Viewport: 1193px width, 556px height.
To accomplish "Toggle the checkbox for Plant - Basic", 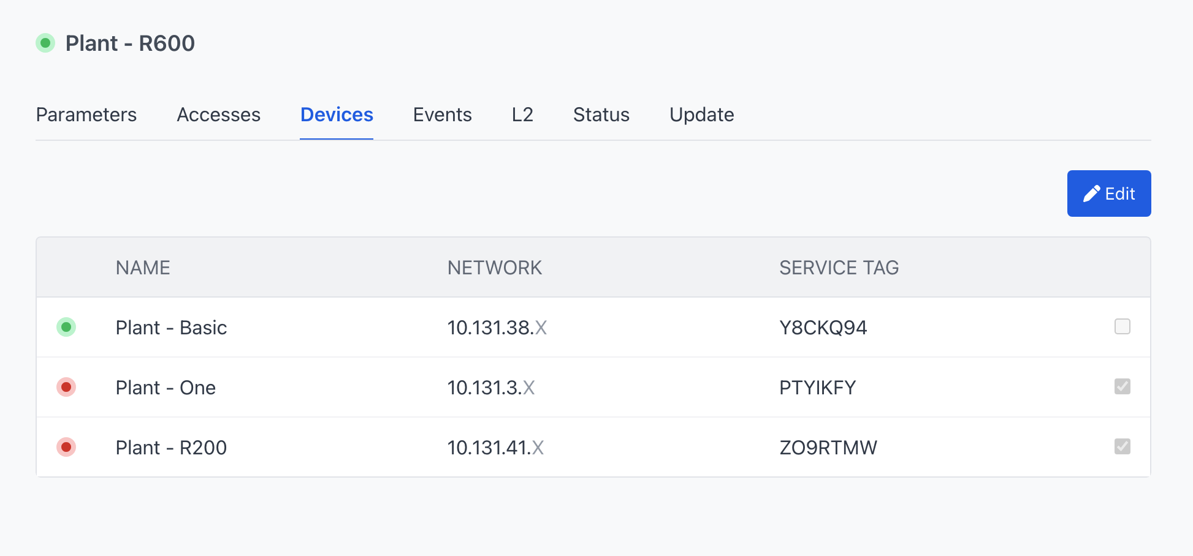I will point(1122,326).
